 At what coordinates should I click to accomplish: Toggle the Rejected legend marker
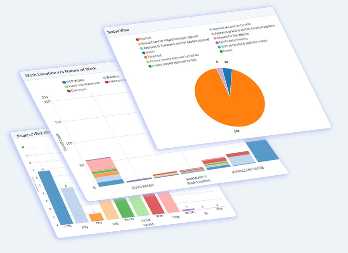137,39
